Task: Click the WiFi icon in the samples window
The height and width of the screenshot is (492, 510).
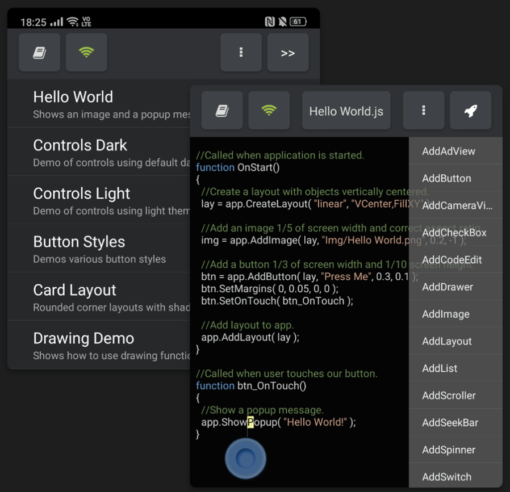Action: coord(86,52)
